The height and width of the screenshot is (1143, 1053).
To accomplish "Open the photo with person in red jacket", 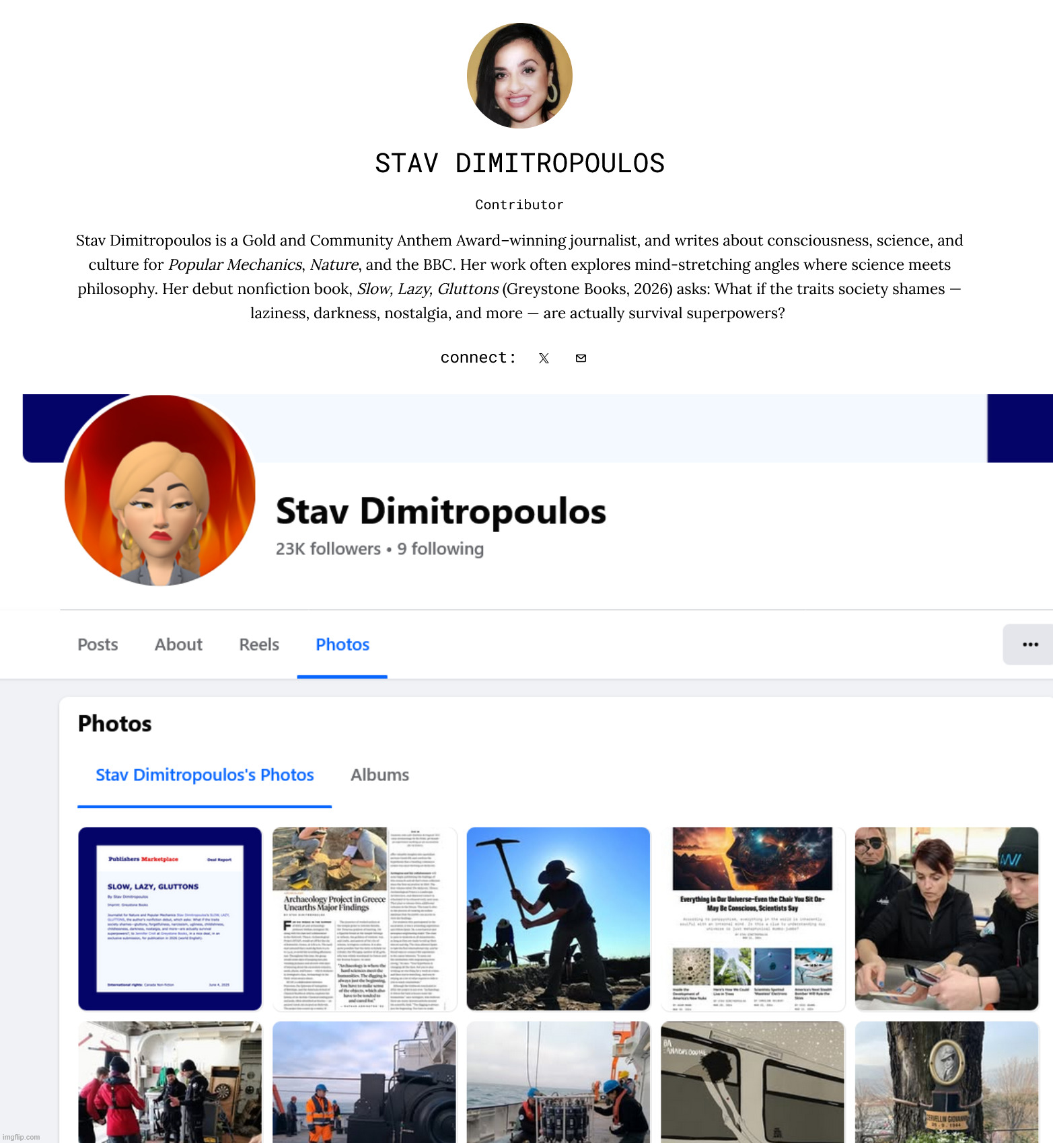I will (170, 1082).
